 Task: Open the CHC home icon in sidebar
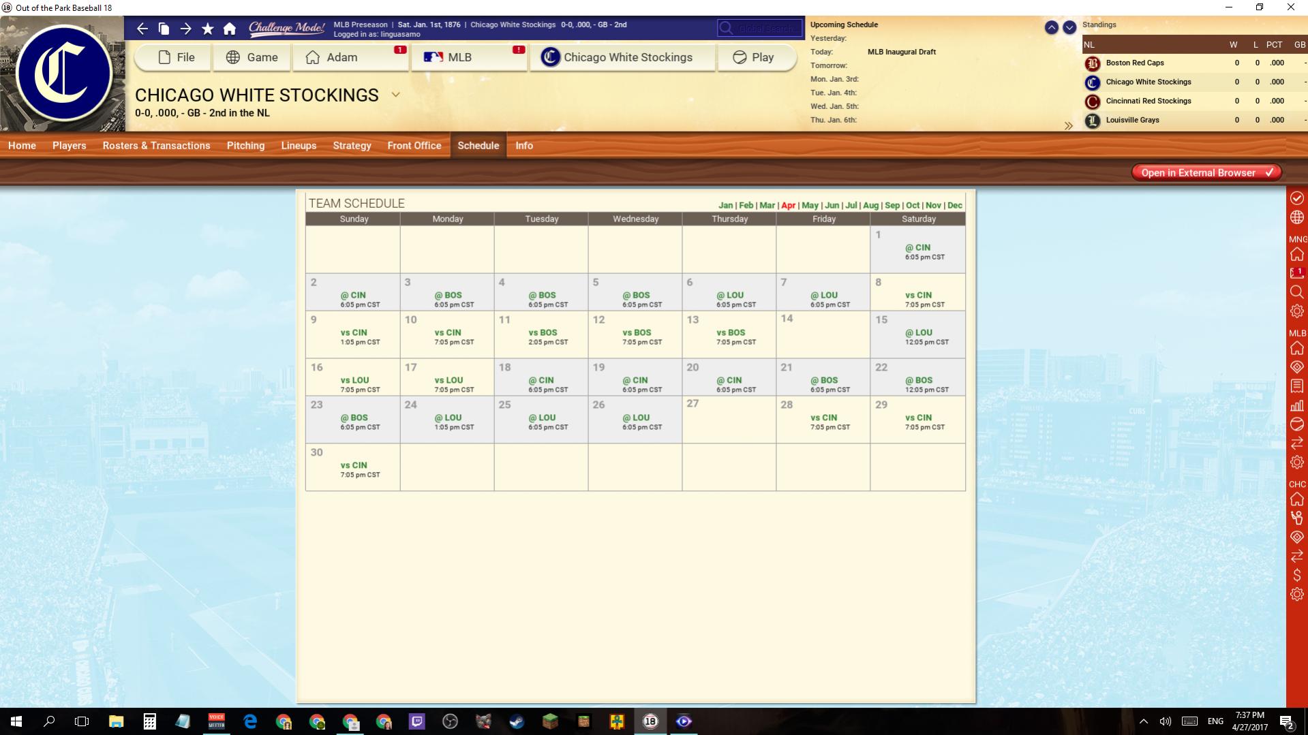(x=1296, y=499)
